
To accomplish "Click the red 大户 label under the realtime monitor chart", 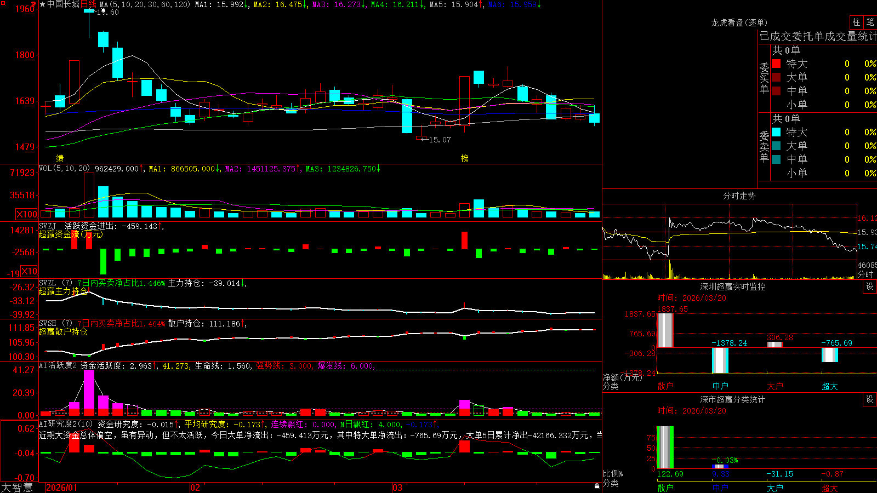I will [x=775, y=386].
